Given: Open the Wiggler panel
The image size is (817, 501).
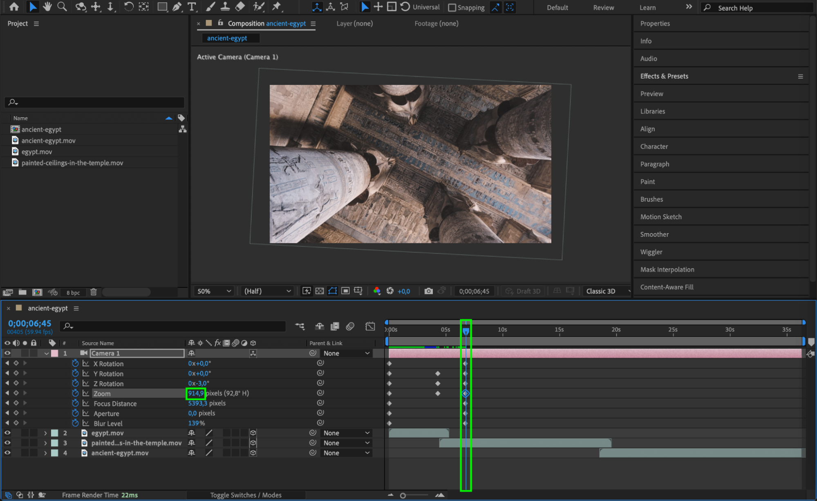Looking at the screenshot, I should [651, 252].
